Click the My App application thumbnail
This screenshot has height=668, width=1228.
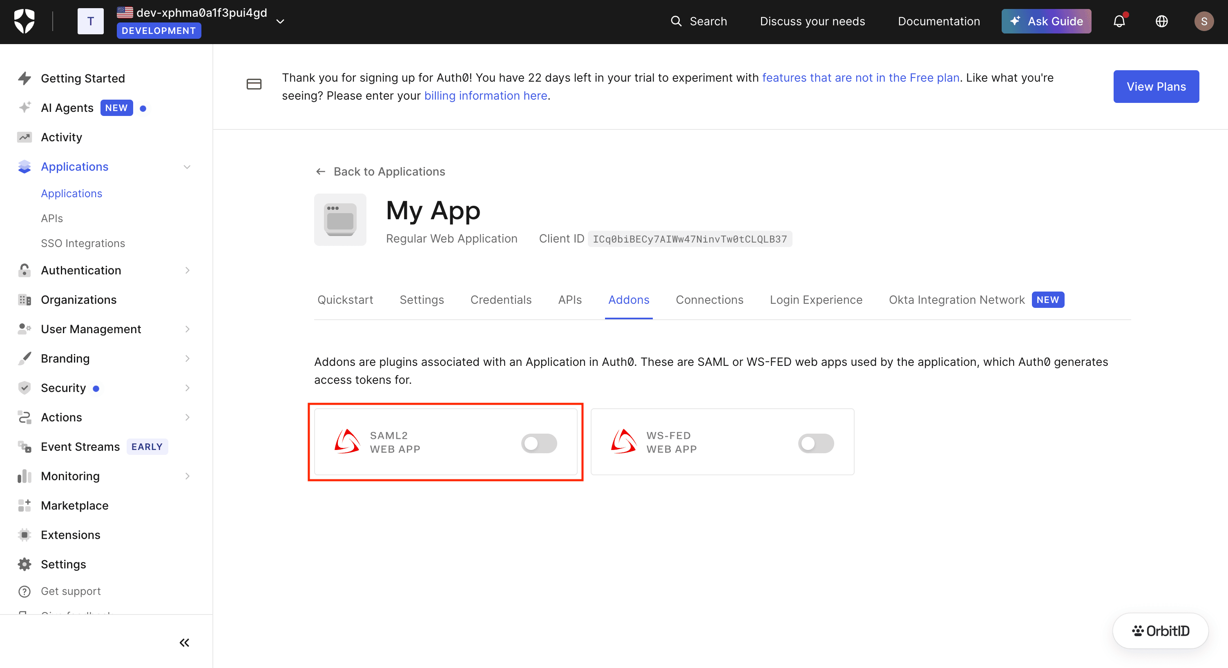pyautogui.click(x=340, y=220)
